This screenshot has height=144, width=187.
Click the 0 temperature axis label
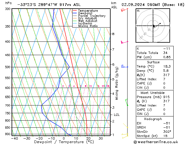tap(64, 139)
